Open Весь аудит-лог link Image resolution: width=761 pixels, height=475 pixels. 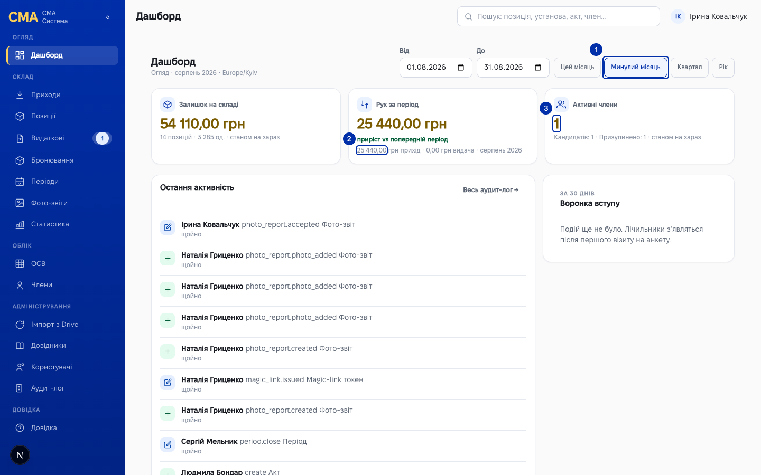pos(491,190)
